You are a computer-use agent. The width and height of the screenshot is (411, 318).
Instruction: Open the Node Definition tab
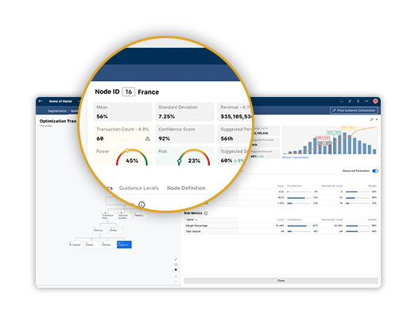coord(186,188)
